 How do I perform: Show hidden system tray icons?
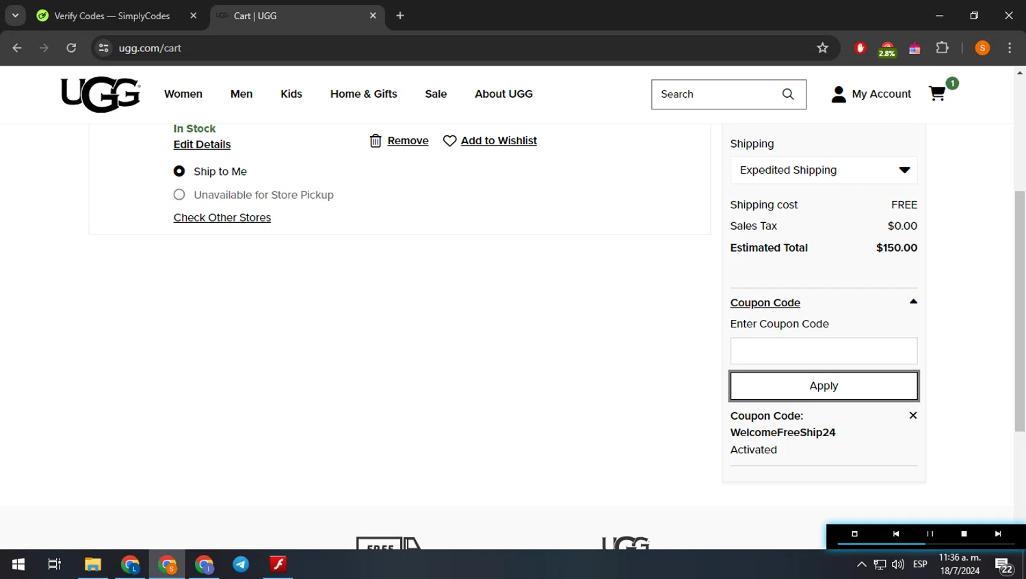point(862,565)
